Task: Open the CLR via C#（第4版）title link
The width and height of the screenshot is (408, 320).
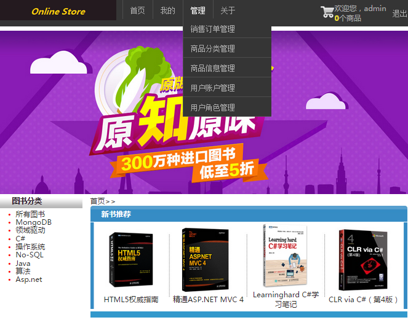Action: [x=364, y=300]
